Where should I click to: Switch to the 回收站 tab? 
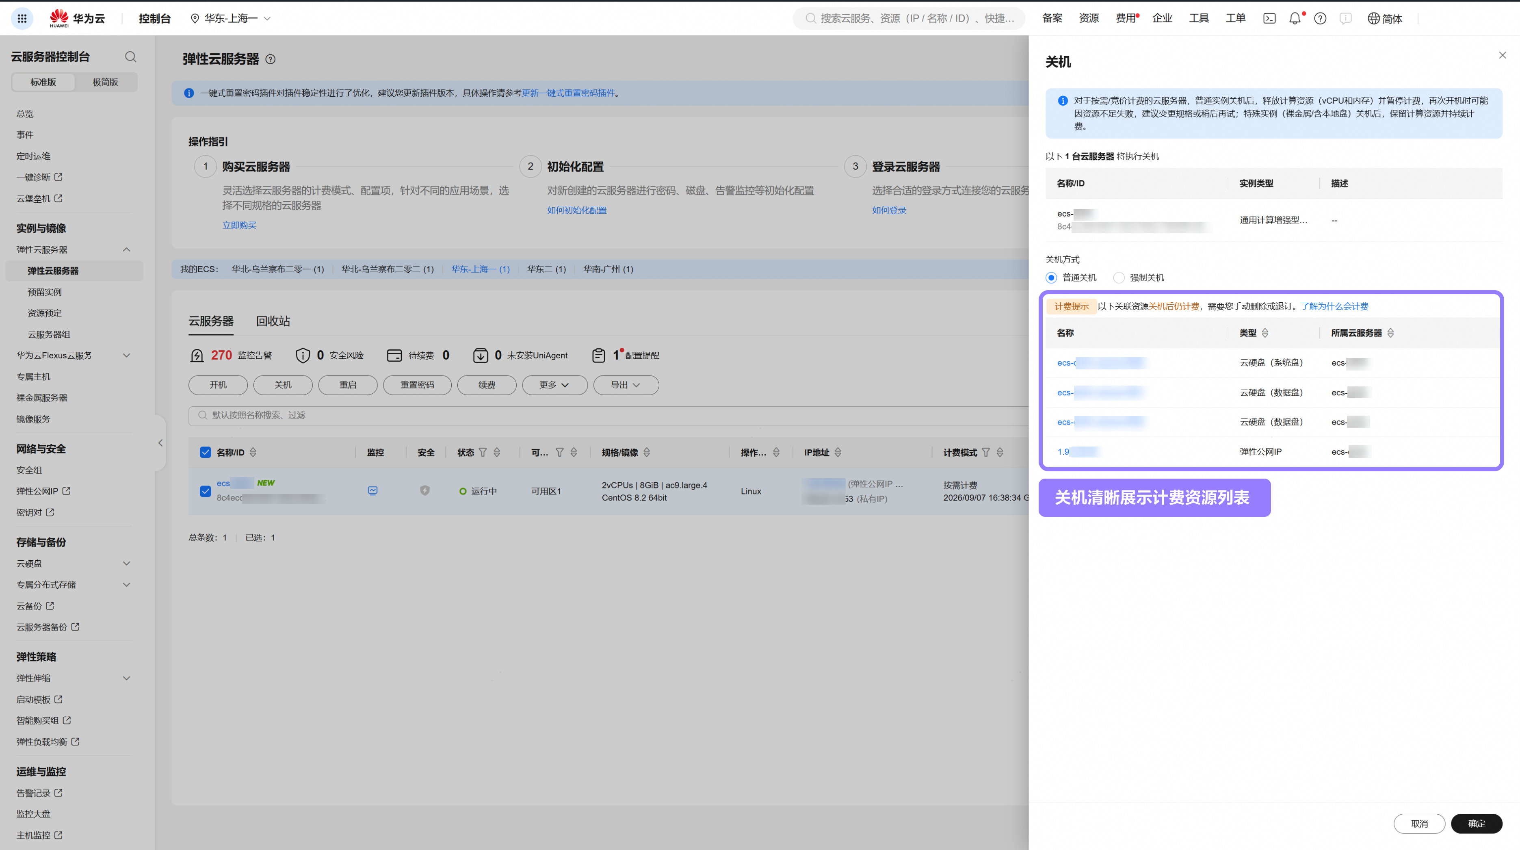coord(273,321)
